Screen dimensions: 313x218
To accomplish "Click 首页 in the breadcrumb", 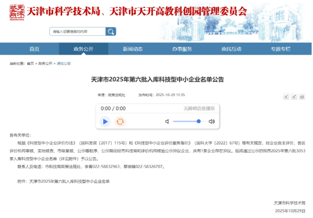I will 30,63.
